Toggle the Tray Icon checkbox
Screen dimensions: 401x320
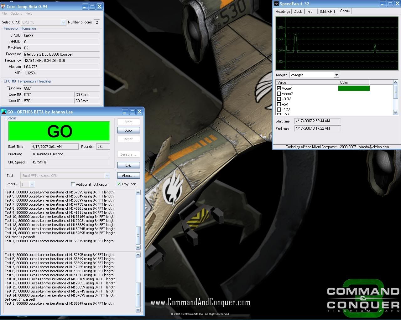point(119,184)
